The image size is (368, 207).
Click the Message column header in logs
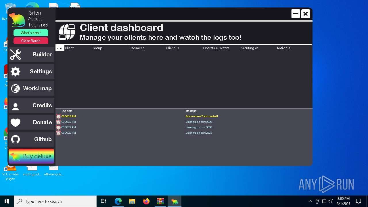[x=191, y=111]
